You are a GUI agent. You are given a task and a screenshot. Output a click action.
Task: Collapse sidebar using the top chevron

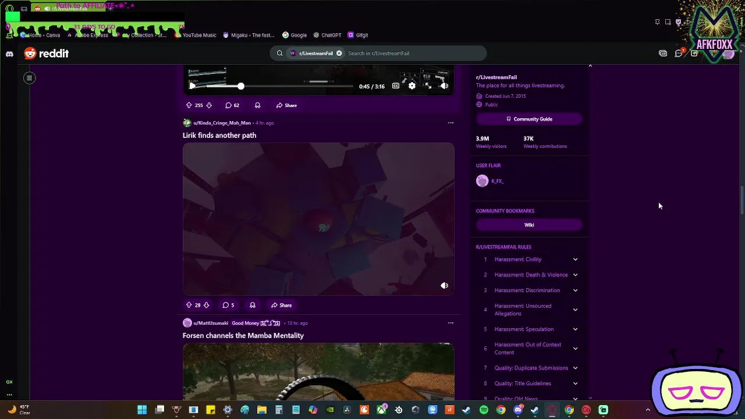tap(590, 66)
